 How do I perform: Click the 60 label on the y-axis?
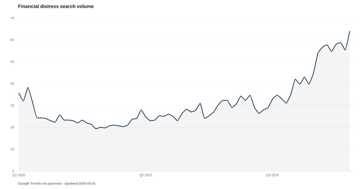(12, 40)
